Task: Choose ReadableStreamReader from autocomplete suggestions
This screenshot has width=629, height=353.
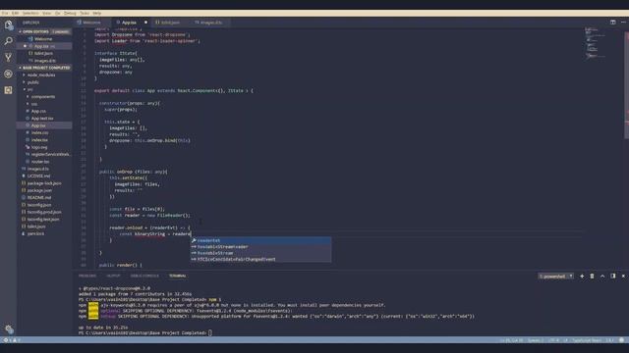Action: pyautogui.click(x=260, y=247)
